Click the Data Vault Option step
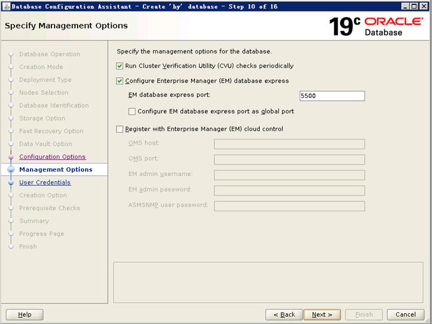 [46, 144]
